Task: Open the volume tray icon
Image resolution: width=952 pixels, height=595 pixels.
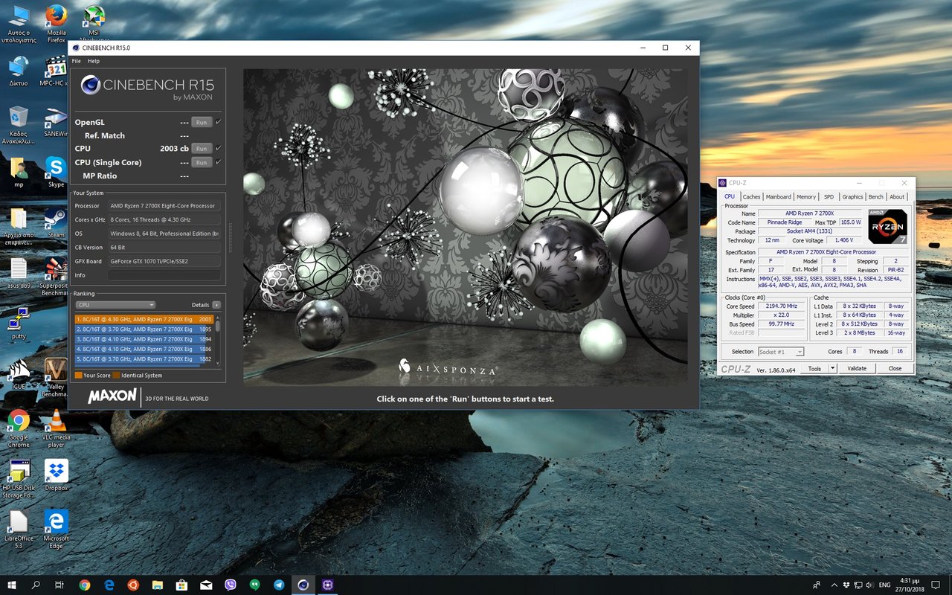Action: [x=870, y=585]
